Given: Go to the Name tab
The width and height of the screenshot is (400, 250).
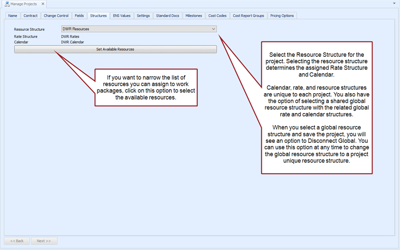Looking at the screenshot, I should point(13,16).
